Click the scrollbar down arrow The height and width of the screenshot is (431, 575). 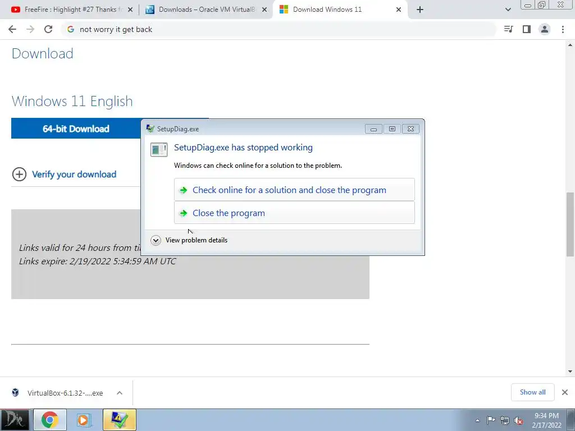571,372
